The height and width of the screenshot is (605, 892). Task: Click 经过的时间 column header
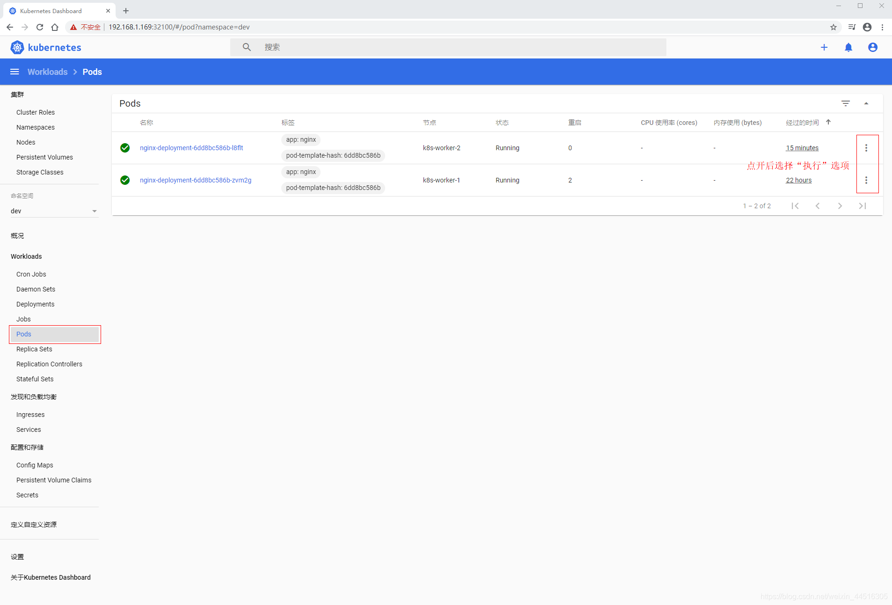point(802,123)
